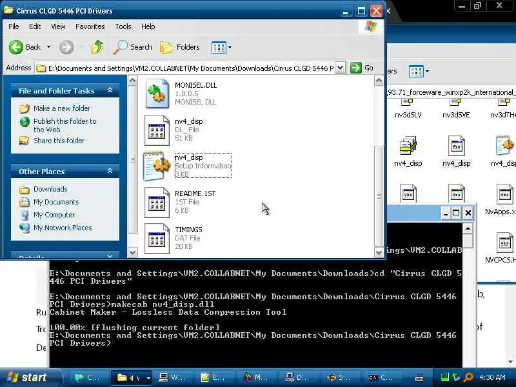This screenshot has height=387, width=516.
Task: Select the README.1ST file icon
Action: (x=157, y=202)
